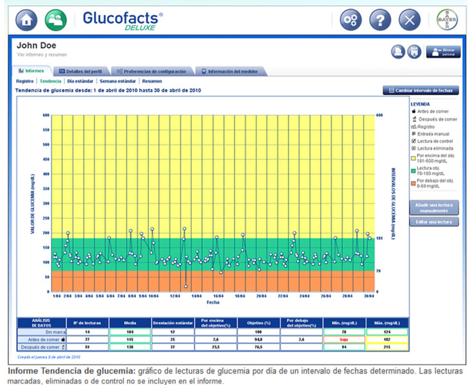Click the Desviación estándar column header
This screenshot has width=475, height=385.
173,323
